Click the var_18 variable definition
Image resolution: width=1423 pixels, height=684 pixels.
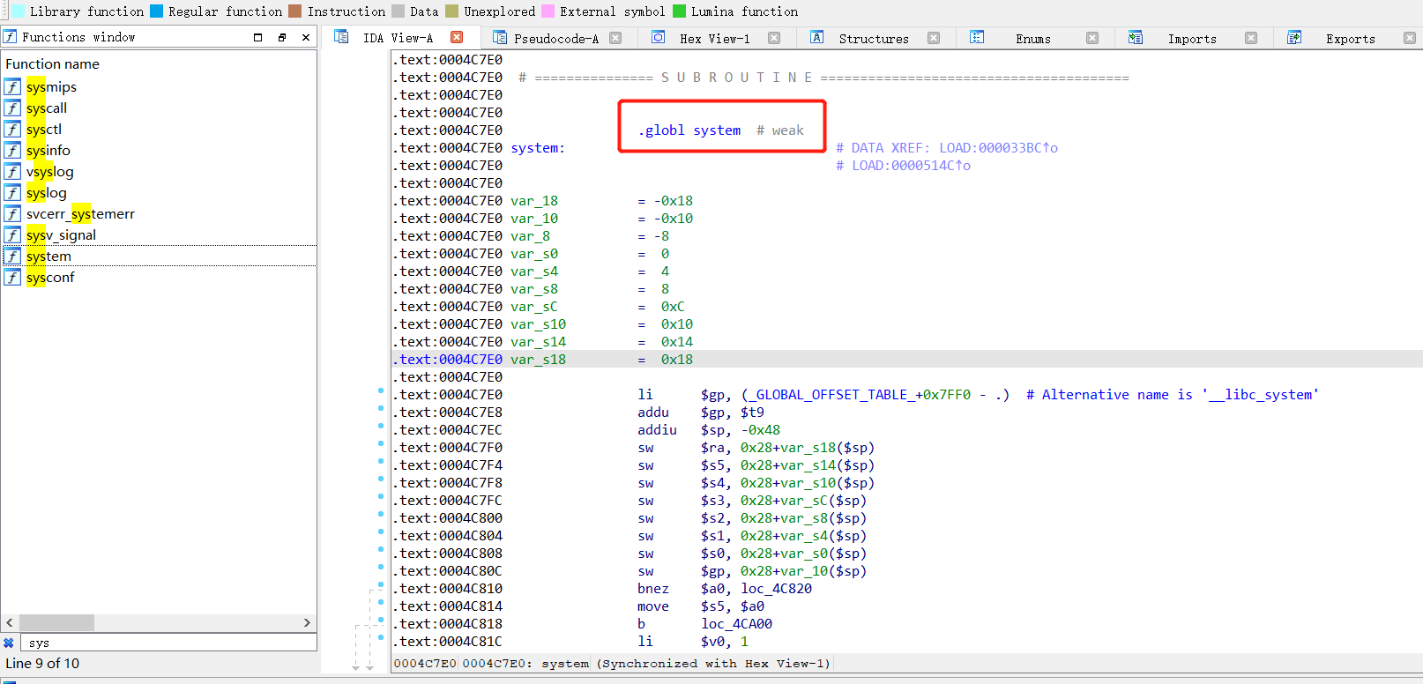click(x=534, y=201)
